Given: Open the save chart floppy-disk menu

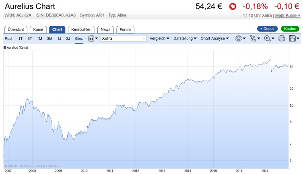Looking at the screenshot, I should click(x=294, y=38).
